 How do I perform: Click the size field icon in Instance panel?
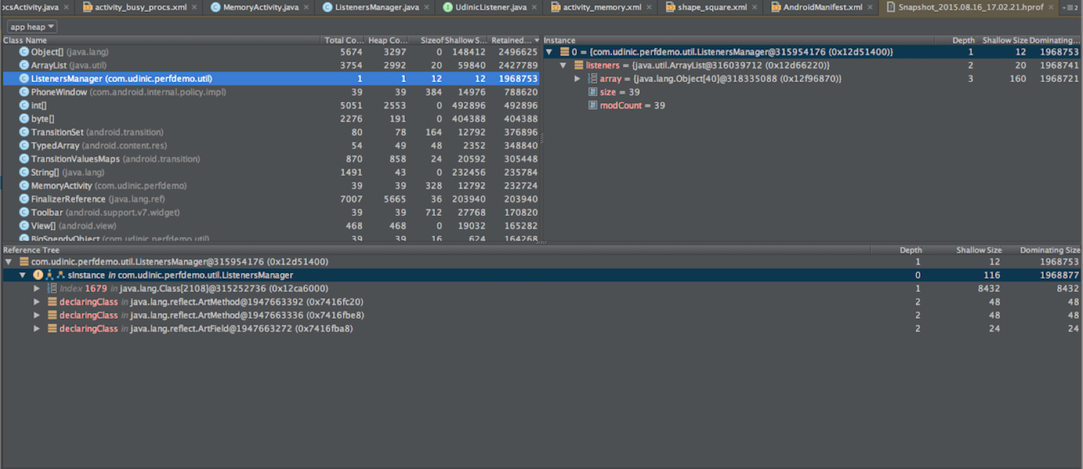[x=592, y=92]
